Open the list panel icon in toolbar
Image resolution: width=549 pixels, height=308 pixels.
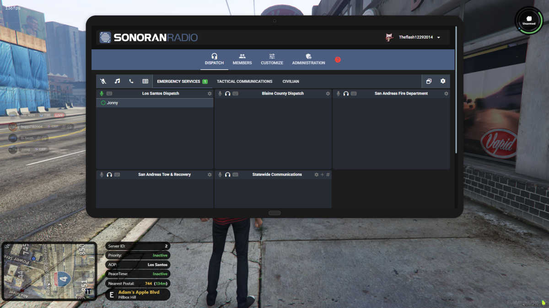[145, 81]
